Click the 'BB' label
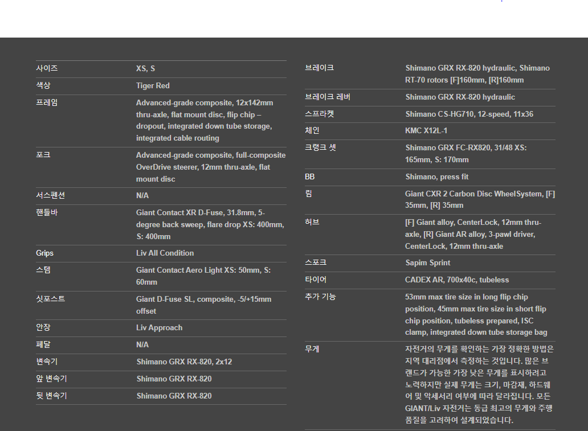588x431 pixels. (x=310, y=176)
